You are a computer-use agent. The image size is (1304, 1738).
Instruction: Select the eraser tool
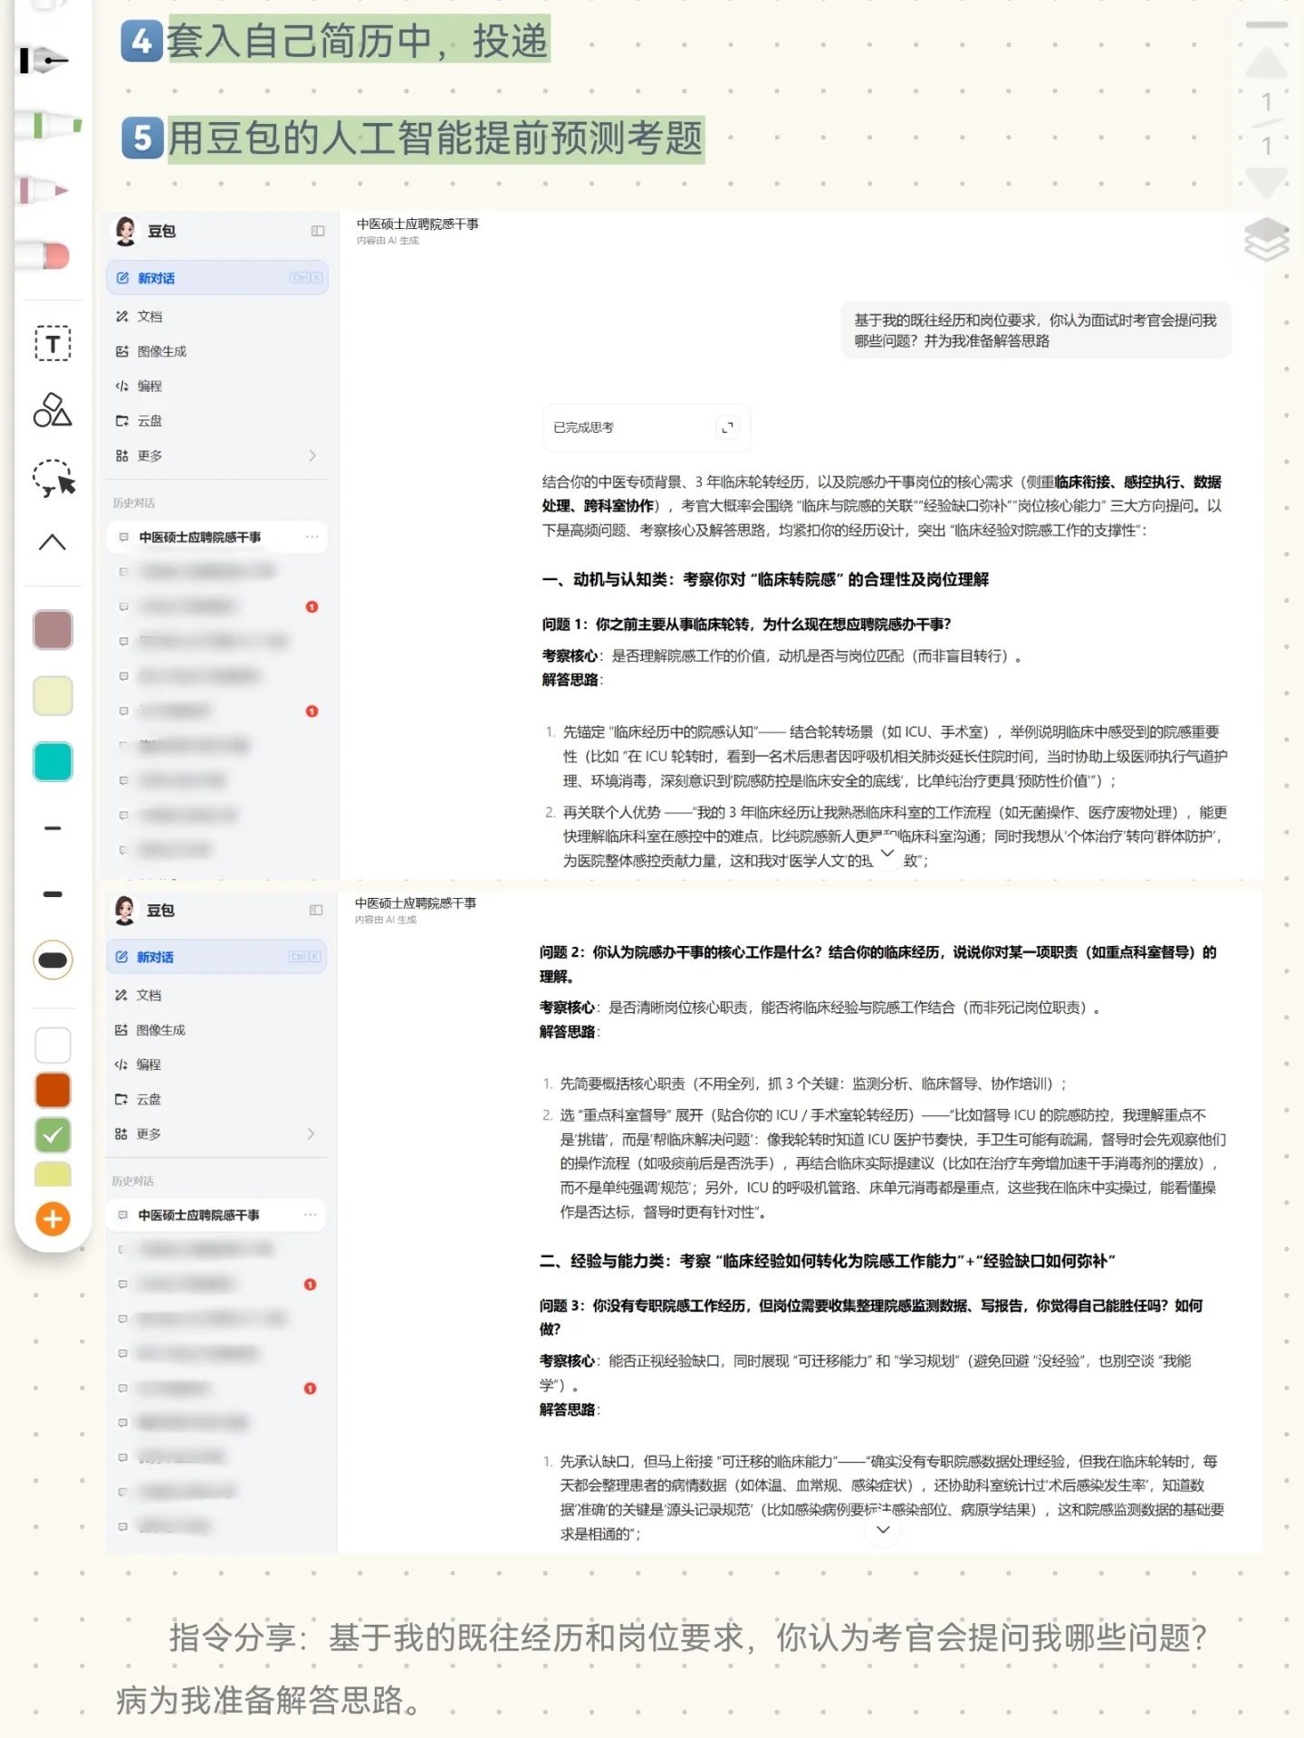click(x=45, y=255)
